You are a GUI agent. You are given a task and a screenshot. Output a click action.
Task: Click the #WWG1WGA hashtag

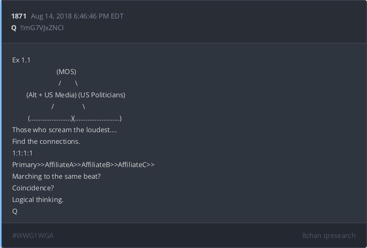pos(33,236)
